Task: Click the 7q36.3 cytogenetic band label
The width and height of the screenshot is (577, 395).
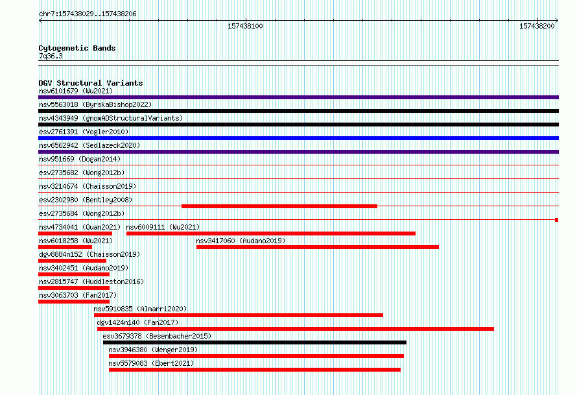Action: tap(51, 56)
